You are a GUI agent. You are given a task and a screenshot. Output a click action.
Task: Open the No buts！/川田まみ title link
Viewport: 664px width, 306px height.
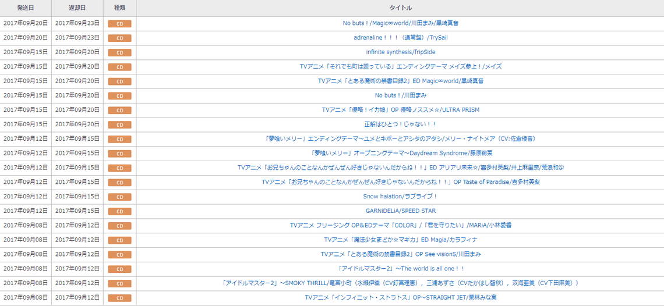(x=400, y=95)
